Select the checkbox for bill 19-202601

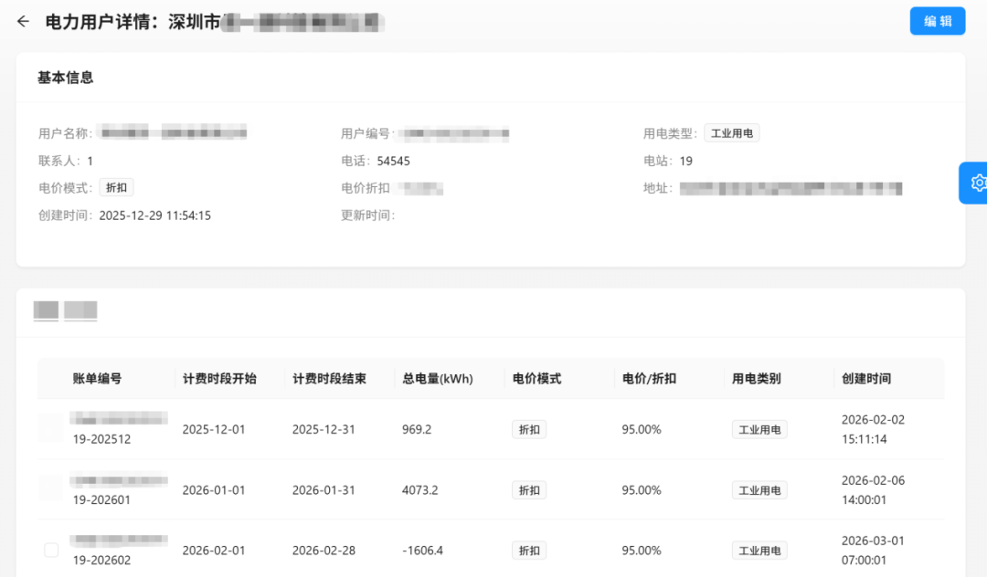click(x=51, y=488)
